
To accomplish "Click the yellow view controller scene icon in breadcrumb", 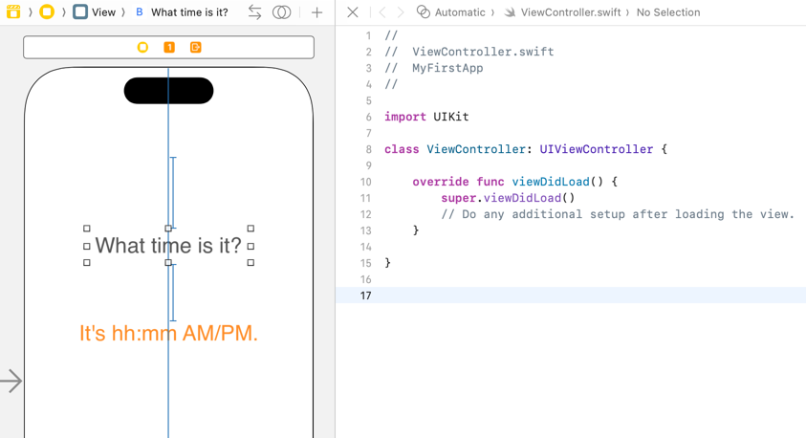I will coord(46,12).
